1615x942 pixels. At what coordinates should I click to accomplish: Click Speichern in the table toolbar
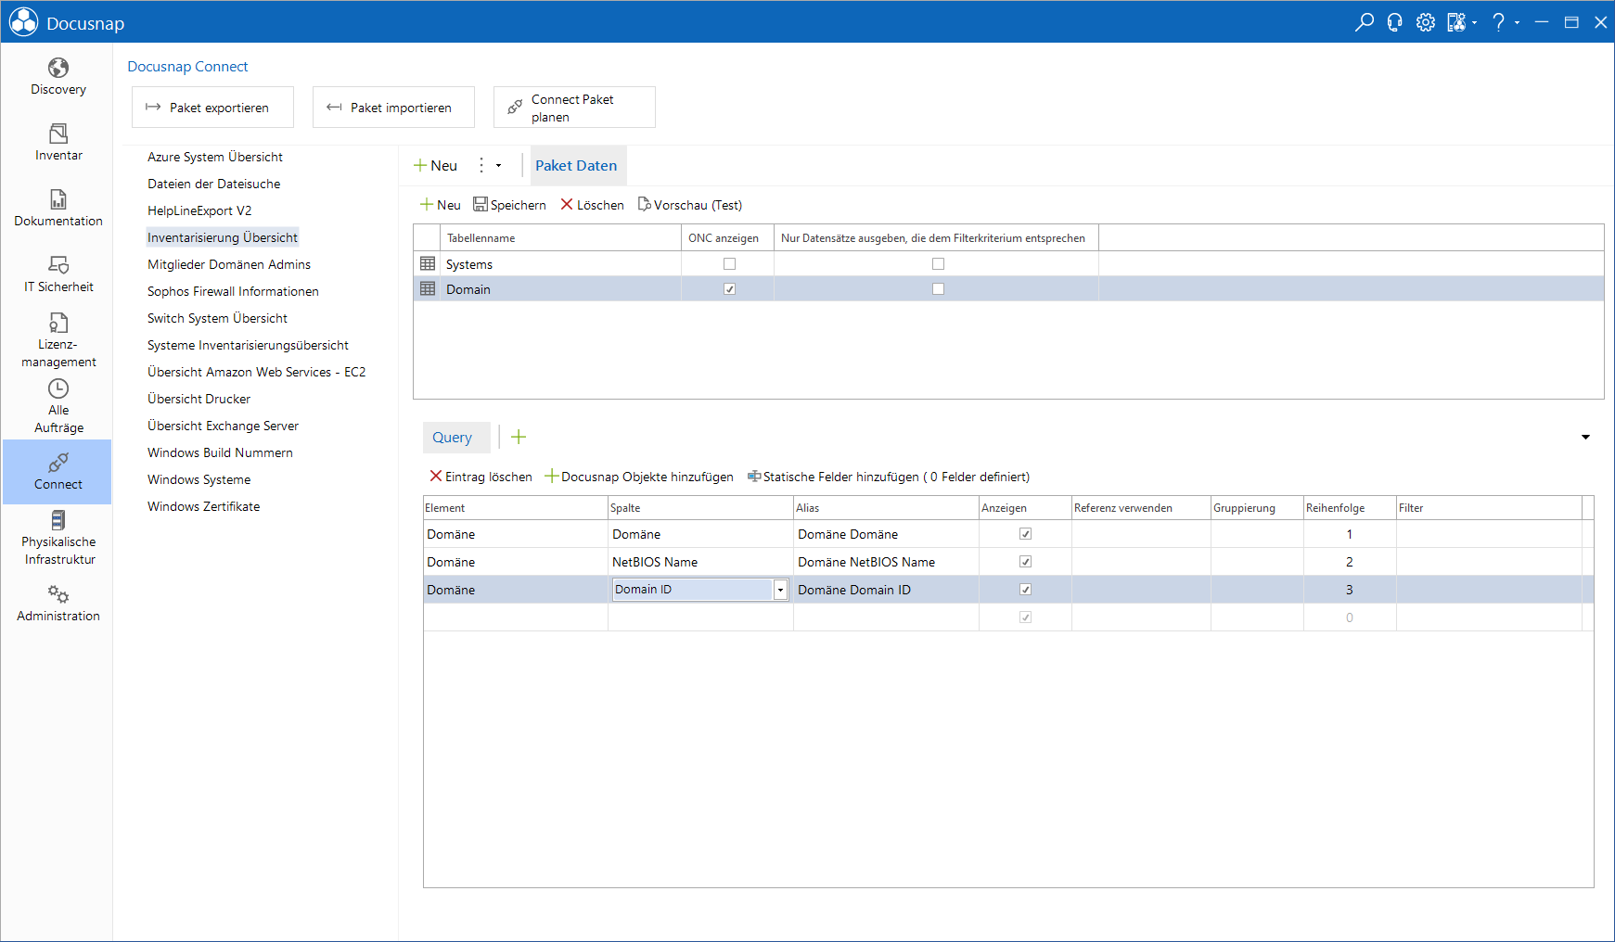(509, 205)
